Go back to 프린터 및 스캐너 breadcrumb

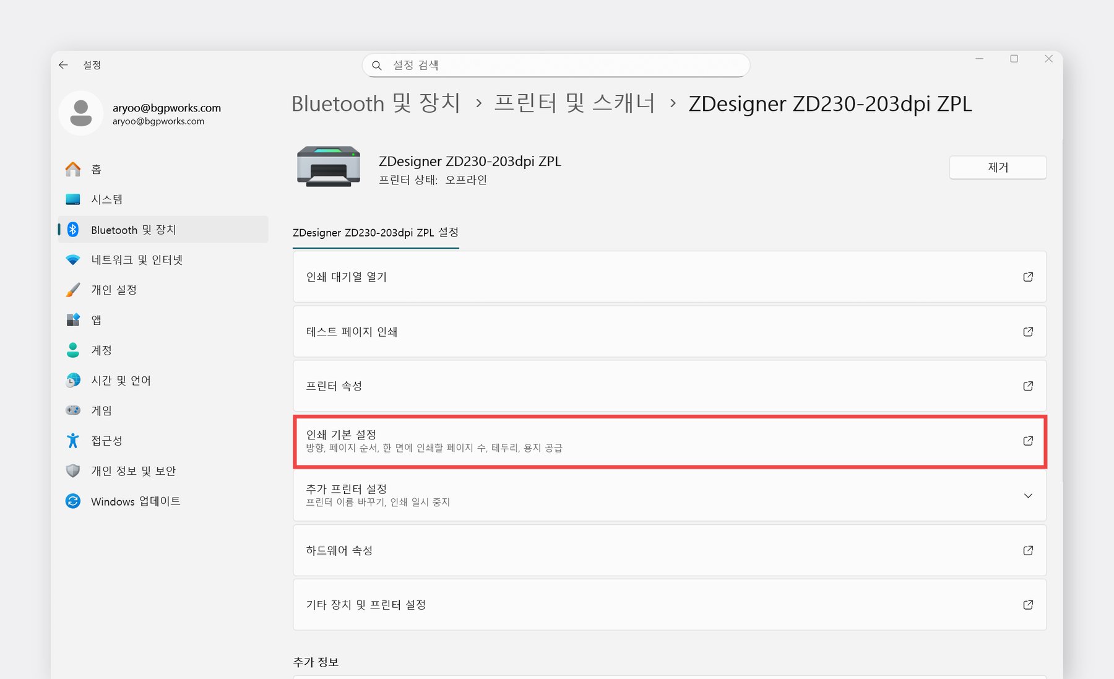[x=575, y=104]
